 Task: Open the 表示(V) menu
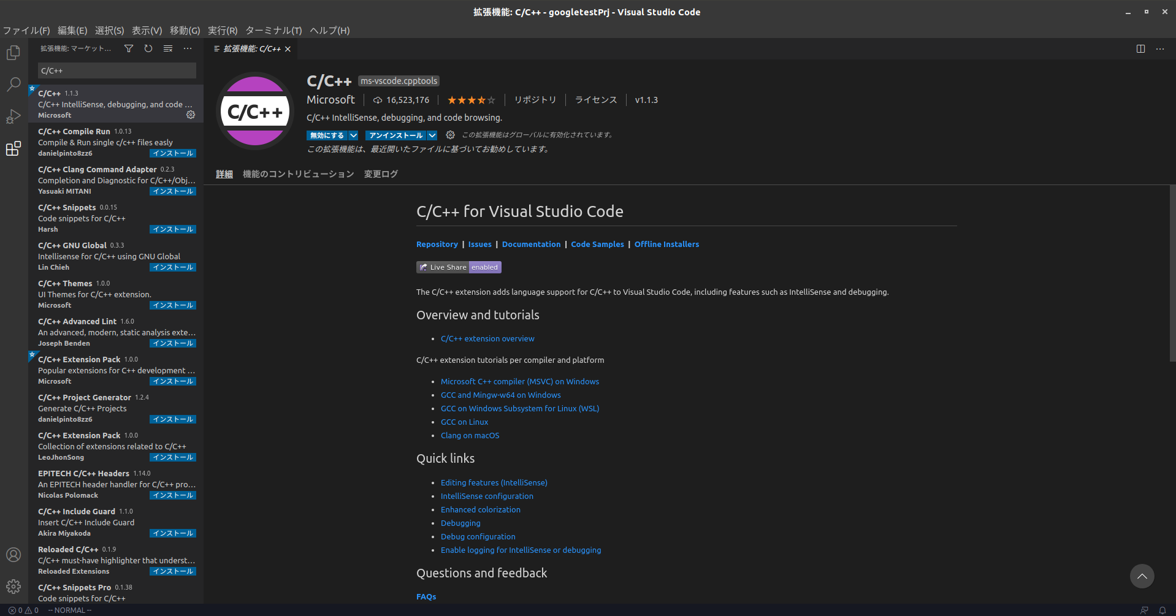point(147,31)
